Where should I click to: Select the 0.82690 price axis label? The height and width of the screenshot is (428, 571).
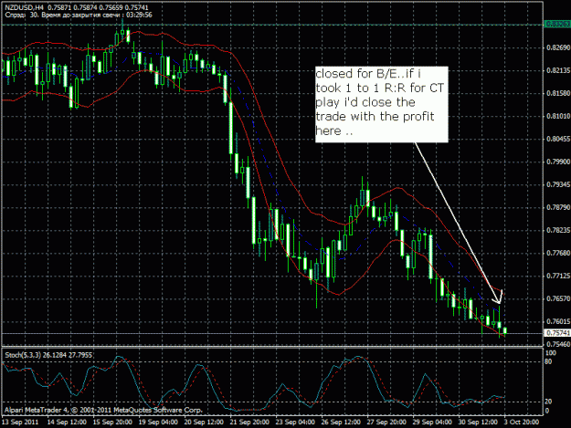[557, 47]
